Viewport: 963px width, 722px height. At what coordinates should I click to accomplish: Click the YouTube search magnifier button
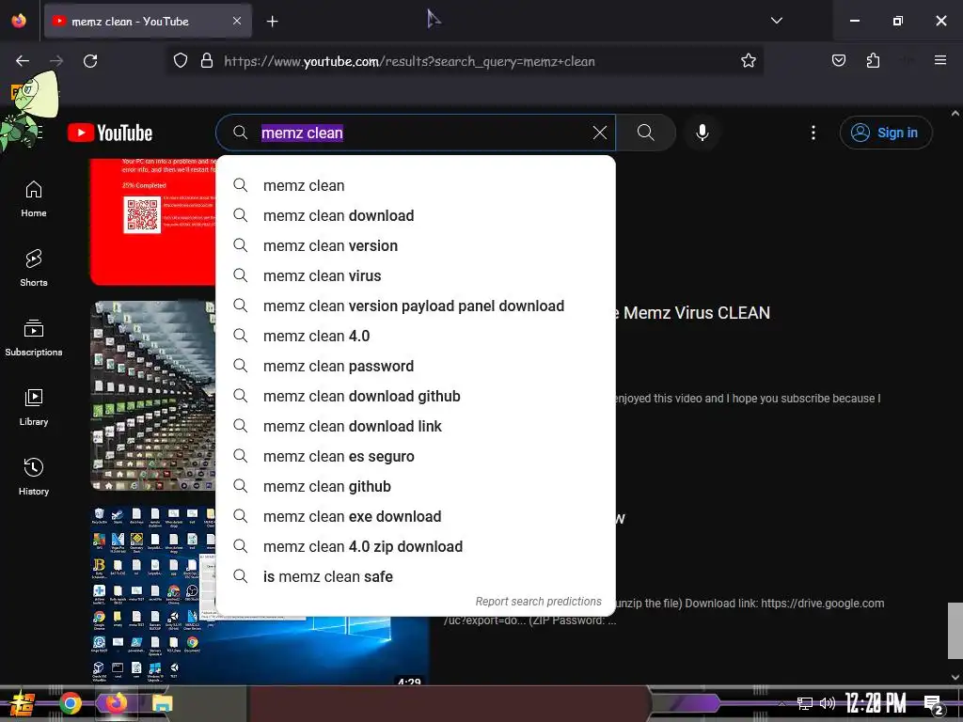point(645,133)
